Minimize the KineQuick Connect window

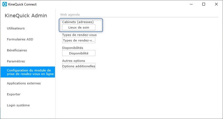coord(191,4)
